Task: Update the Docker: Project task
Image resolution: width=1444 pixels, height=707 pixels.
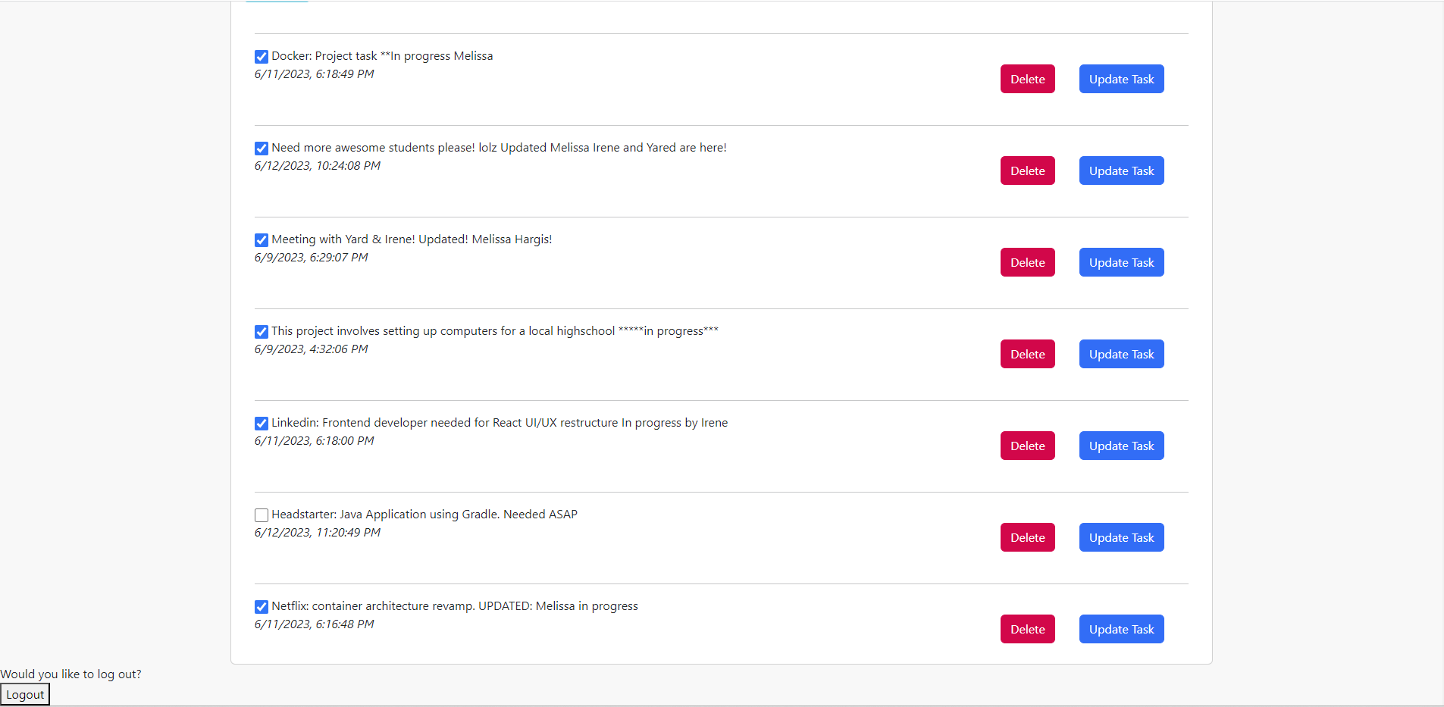Action: pyautogui.click(x=1121, y=79)
